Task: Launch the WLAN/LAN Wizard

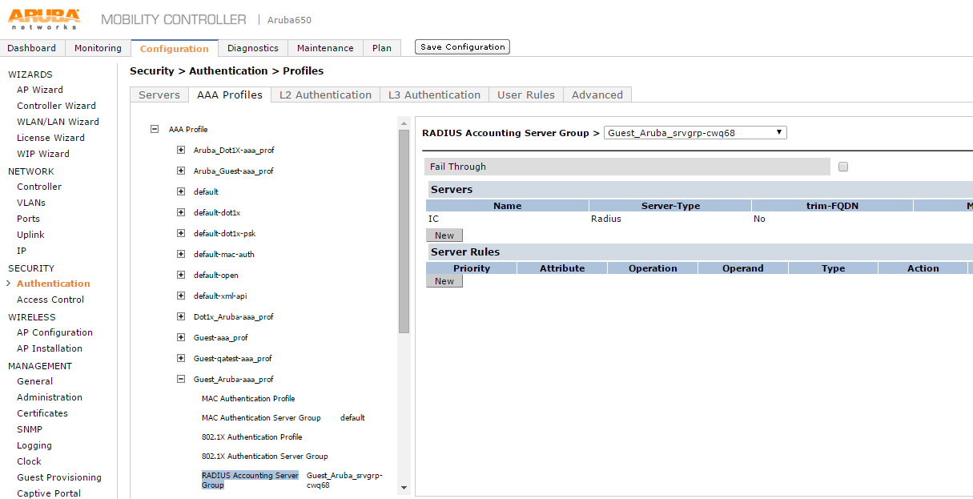Action: tap(58, 122)
